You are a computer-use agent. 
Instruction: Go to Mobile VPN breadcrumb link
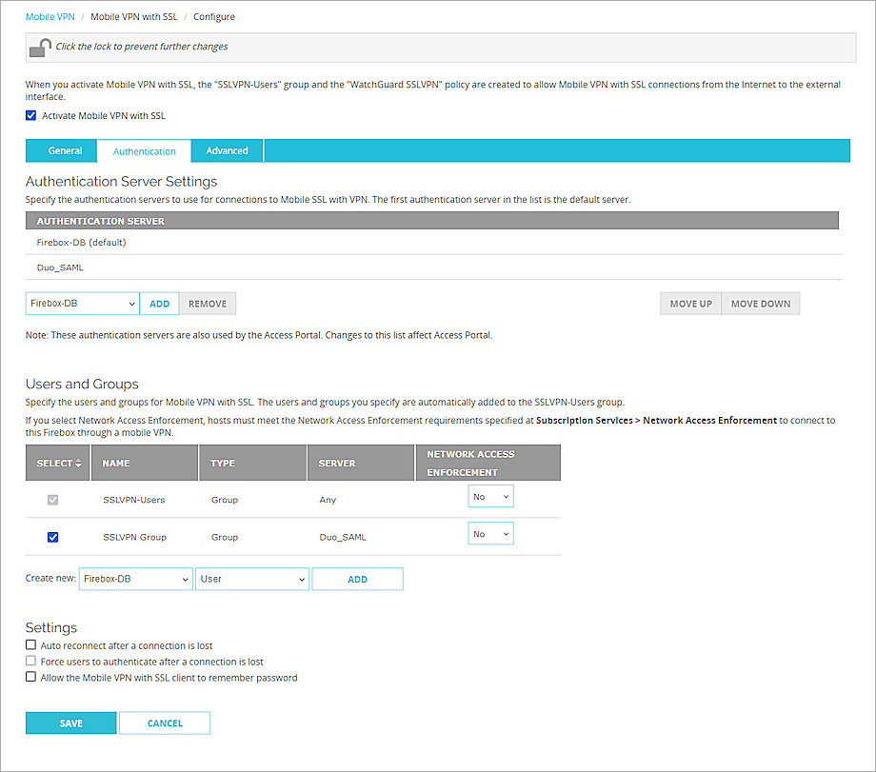click(50, 17)
